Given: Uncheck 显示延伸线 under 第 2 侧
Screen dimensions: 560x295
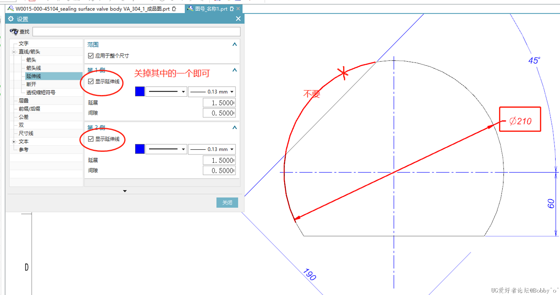Looking at the screenshot, I should [90, 139].
